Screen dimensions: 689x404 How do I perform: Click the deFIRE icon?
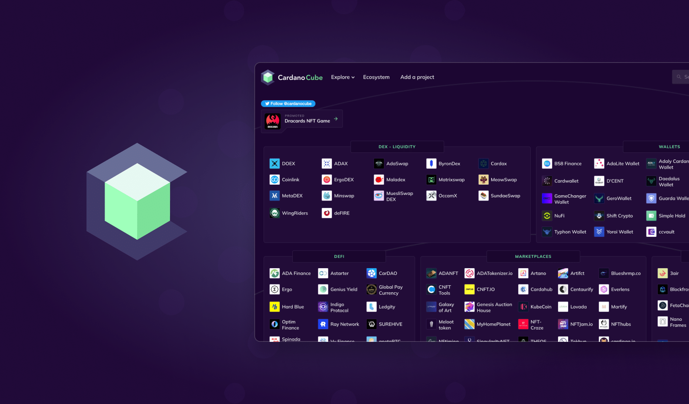pos(327,213)
